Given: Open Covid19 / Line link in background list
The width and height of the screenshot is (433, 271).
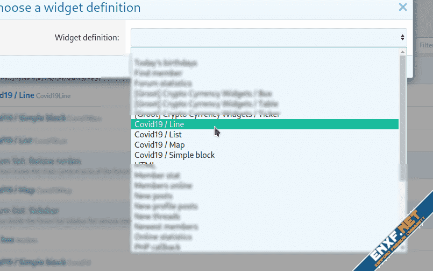Looking at the screenshot, I should pos(17,95).
